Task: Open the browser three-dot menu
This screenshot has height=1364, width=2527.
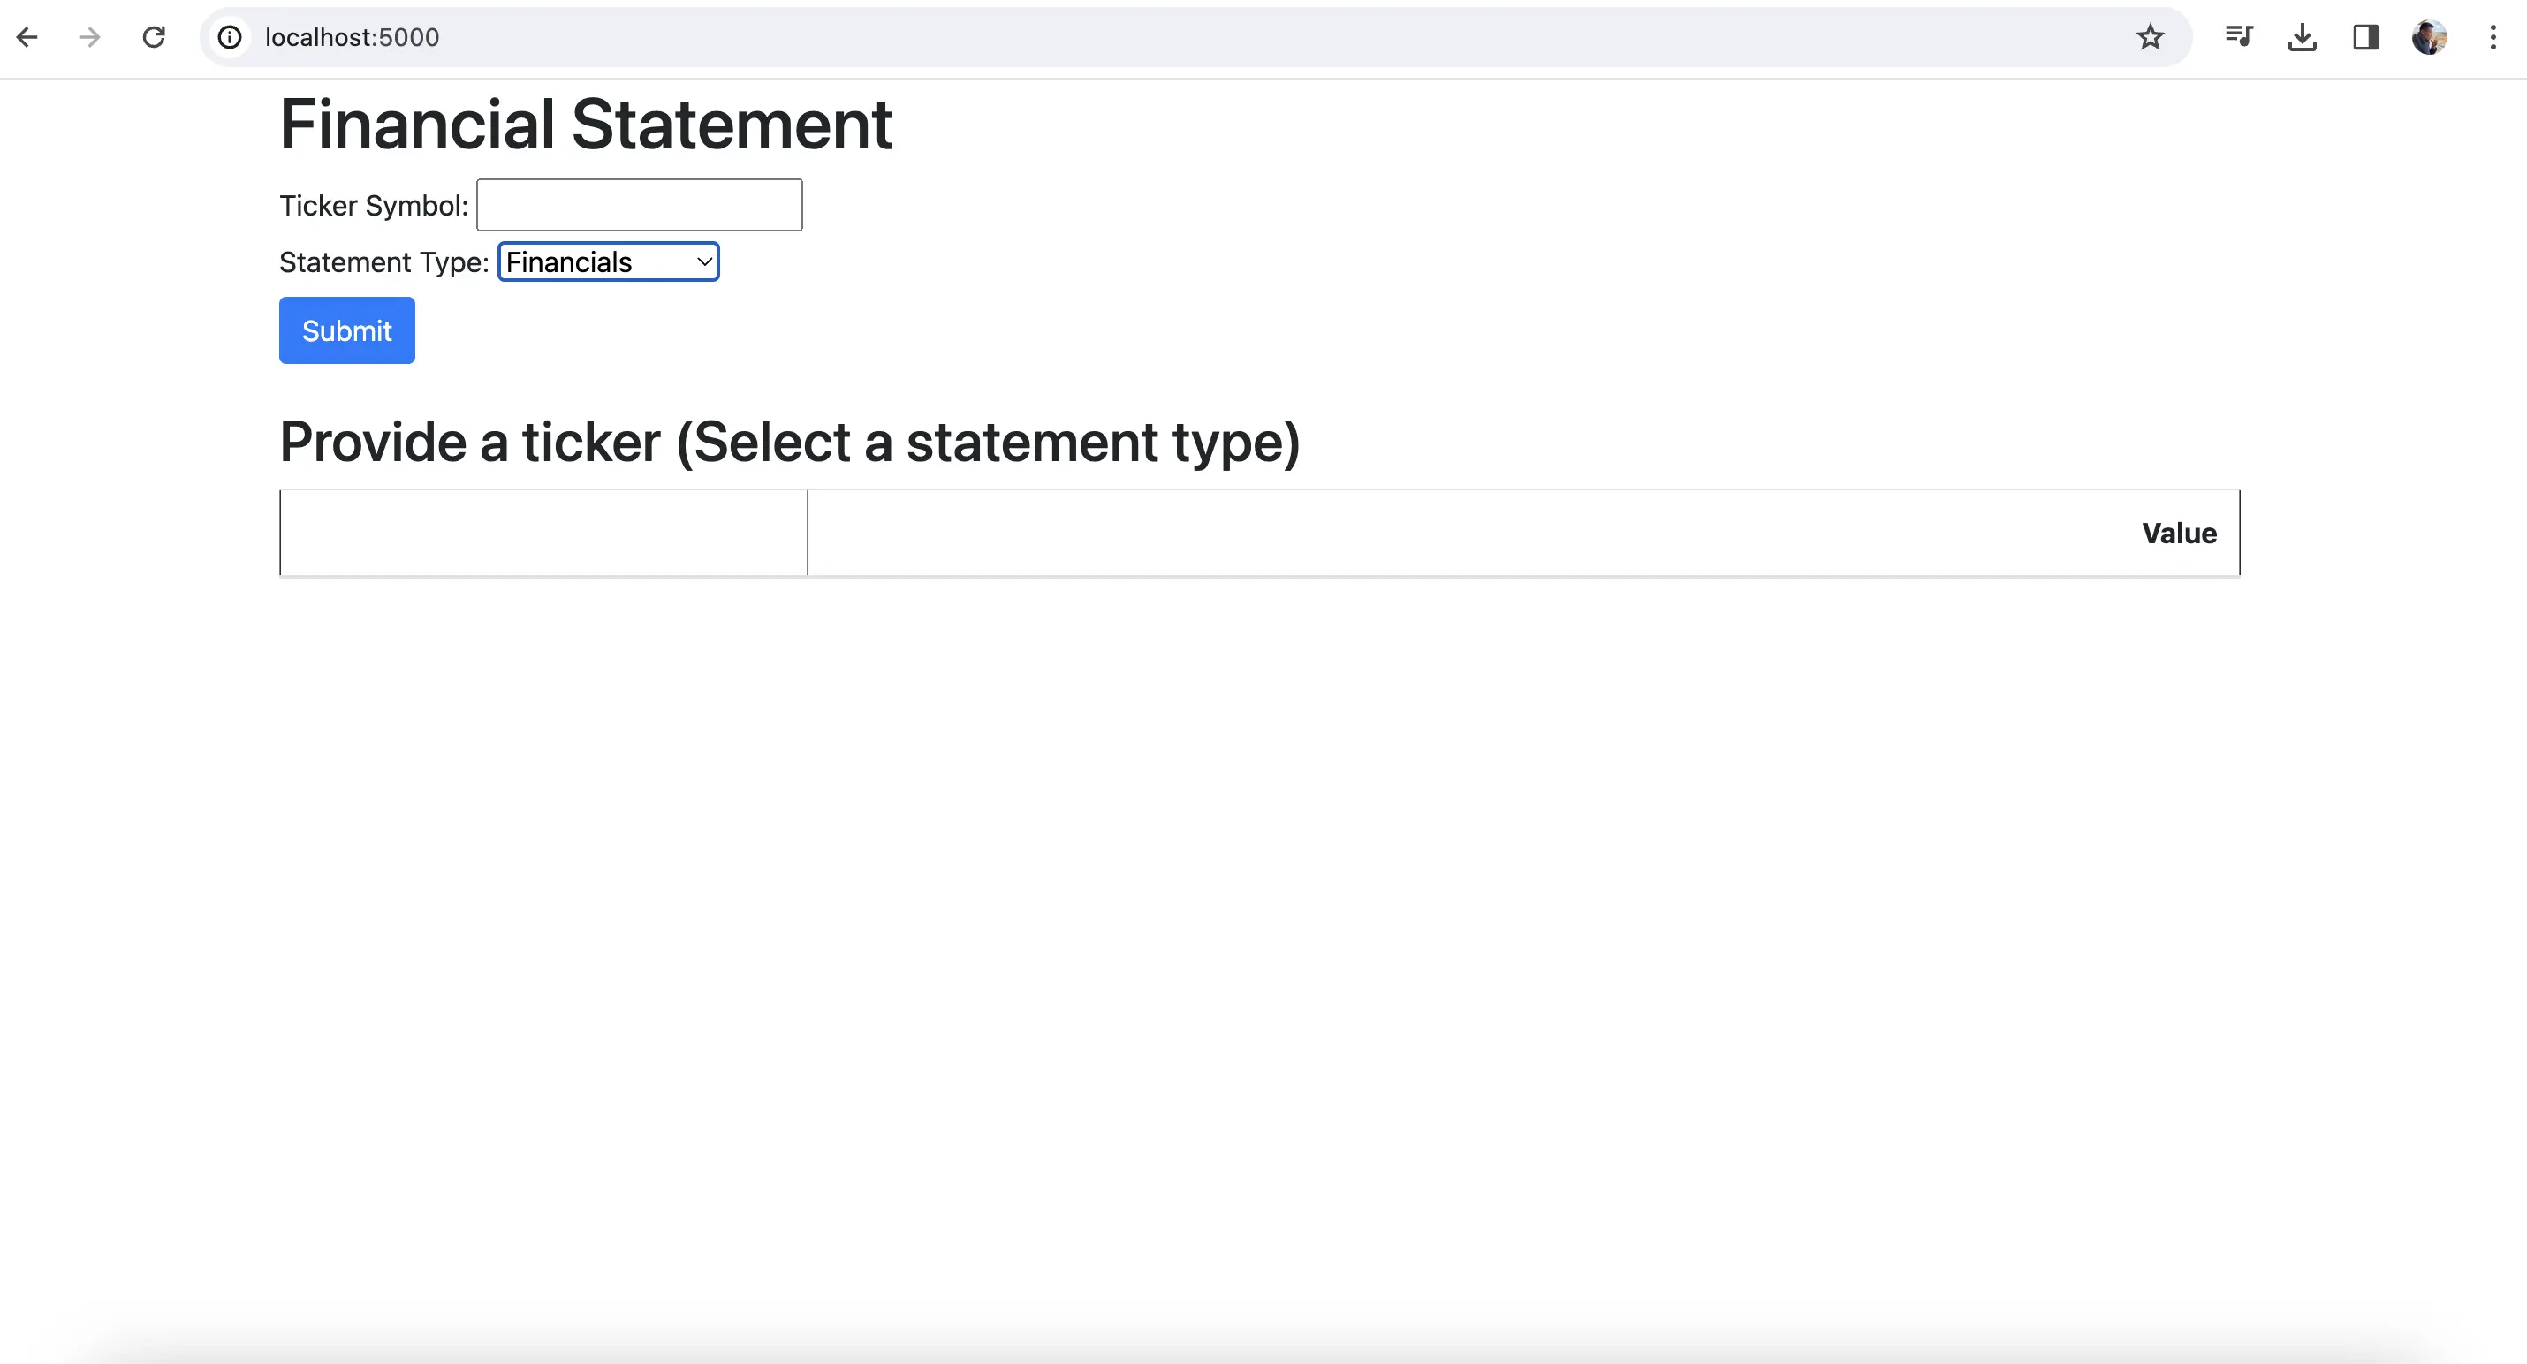Action: click(x=2493, y=37)
